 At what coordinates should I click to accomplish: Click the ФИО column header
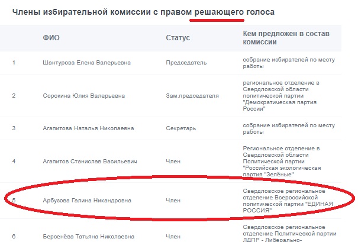[x=51, y=38]
